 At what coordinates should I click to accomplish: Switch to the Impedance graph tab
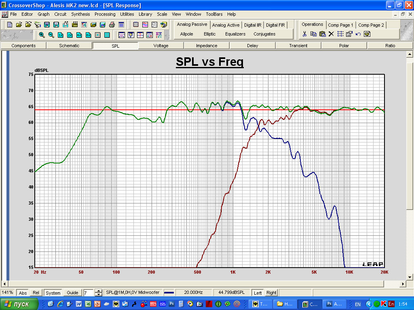[x=207, y=46]
